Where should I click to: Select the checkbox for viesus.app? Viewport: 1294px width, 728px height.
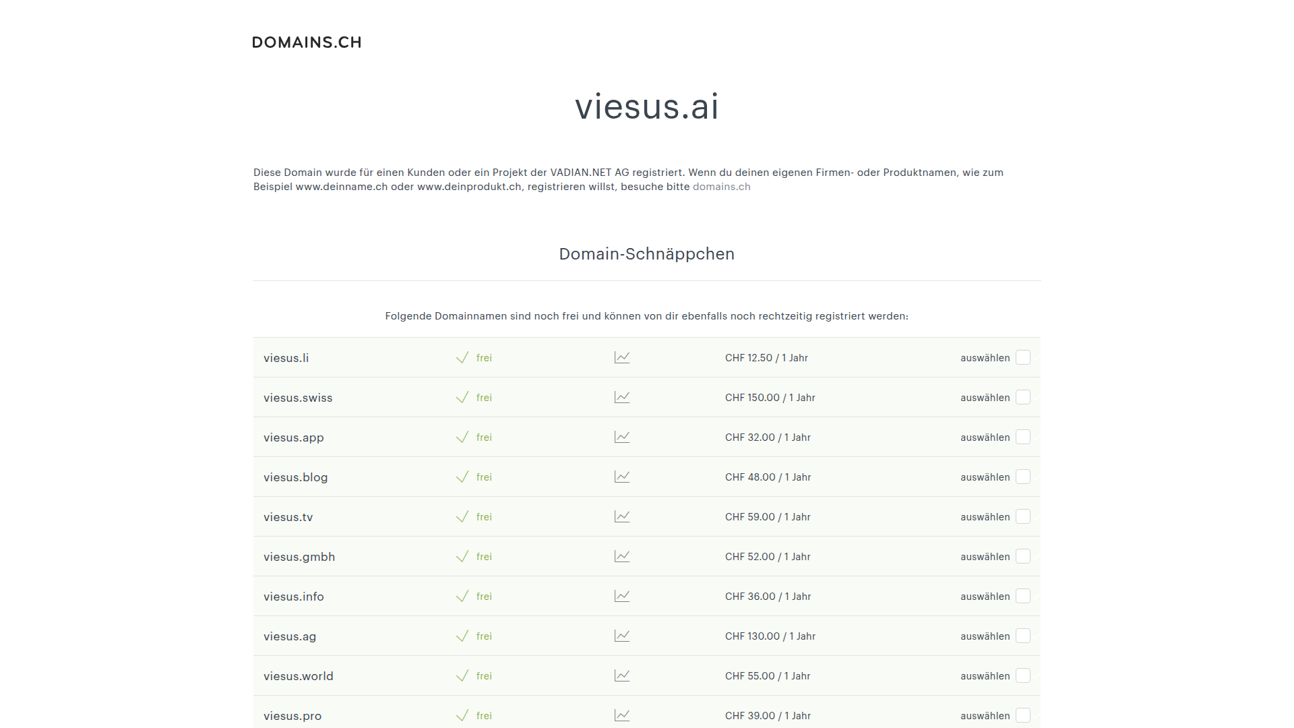tap(1023, 437)
